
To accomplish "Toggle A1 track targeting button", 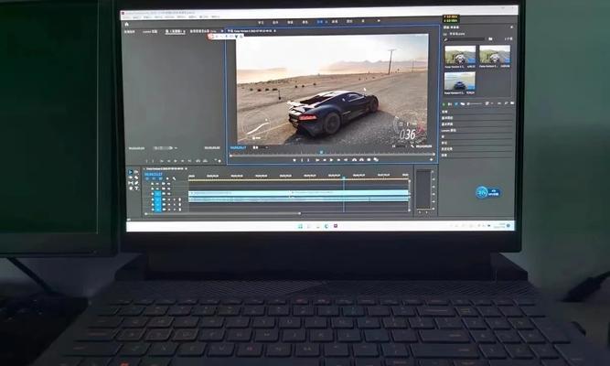I will coord(158,199).
